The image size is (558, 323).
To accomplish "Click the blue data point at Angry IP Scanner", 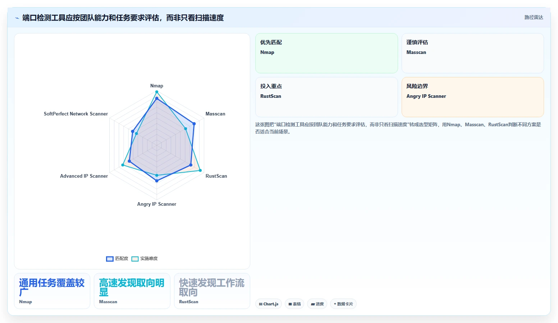I will click(x=157, y=181).
